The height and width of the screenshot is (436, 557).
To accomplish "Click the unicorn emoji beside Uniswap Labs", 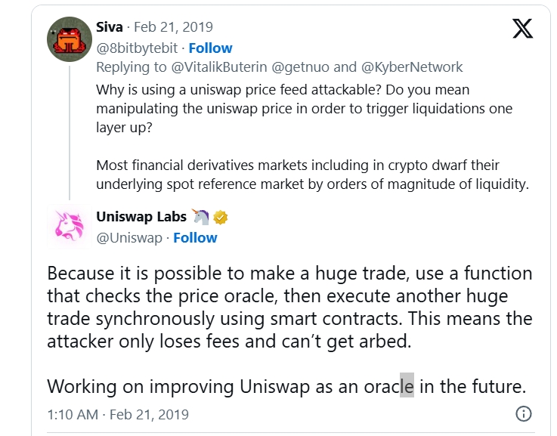I will [x=201, y=217].
